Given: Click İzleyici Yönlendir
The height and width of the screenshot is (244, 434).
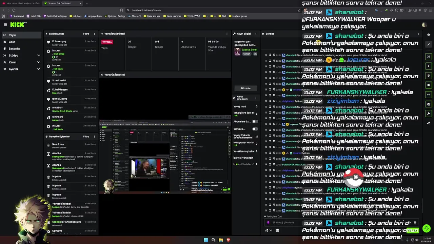Looking at the screenshot, I should pyautogui.click(x=243, y=158).
